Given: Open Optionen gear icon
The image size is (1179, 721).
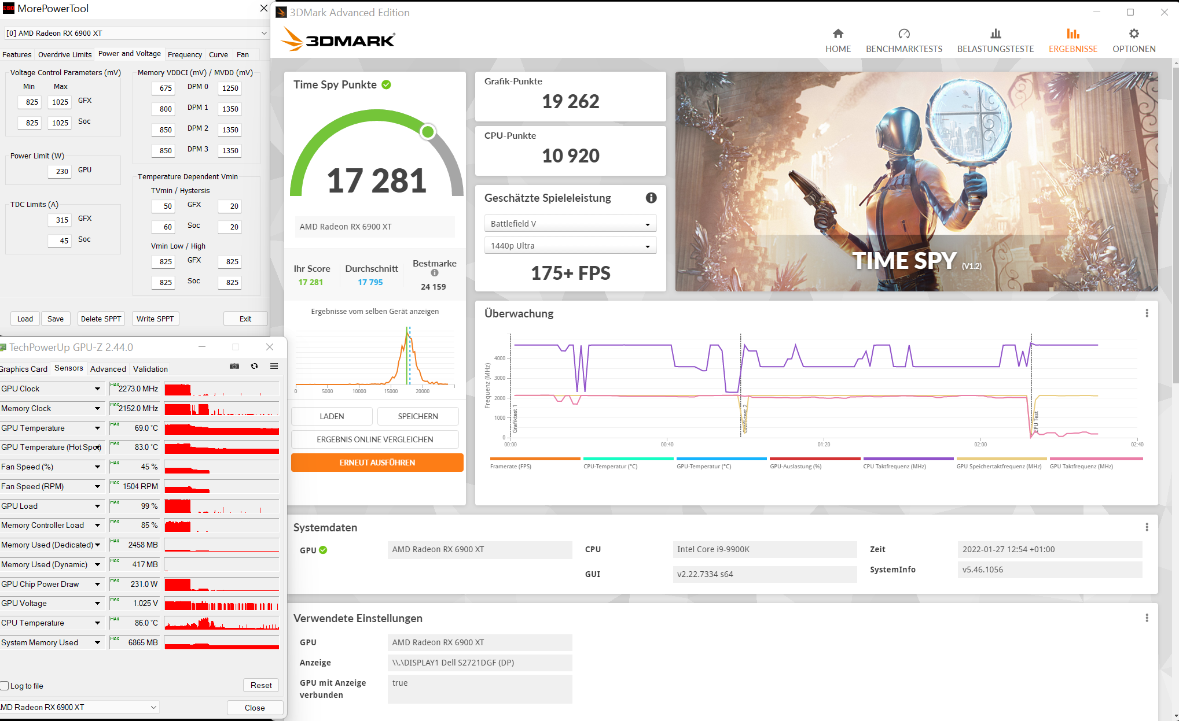Looking at the screenshot, I should 1133,34.
